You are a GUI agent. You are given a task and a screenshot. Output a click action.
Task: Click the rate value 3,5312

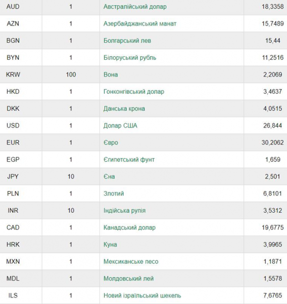[x=272, y=211]
